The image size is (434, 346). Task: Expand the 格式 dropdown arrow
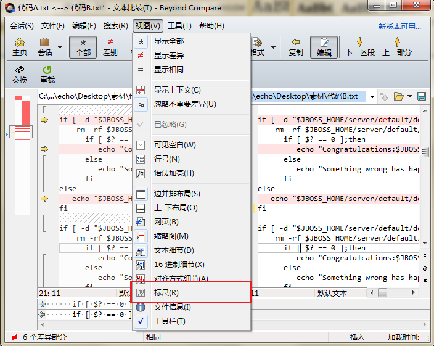coord(273,47)
